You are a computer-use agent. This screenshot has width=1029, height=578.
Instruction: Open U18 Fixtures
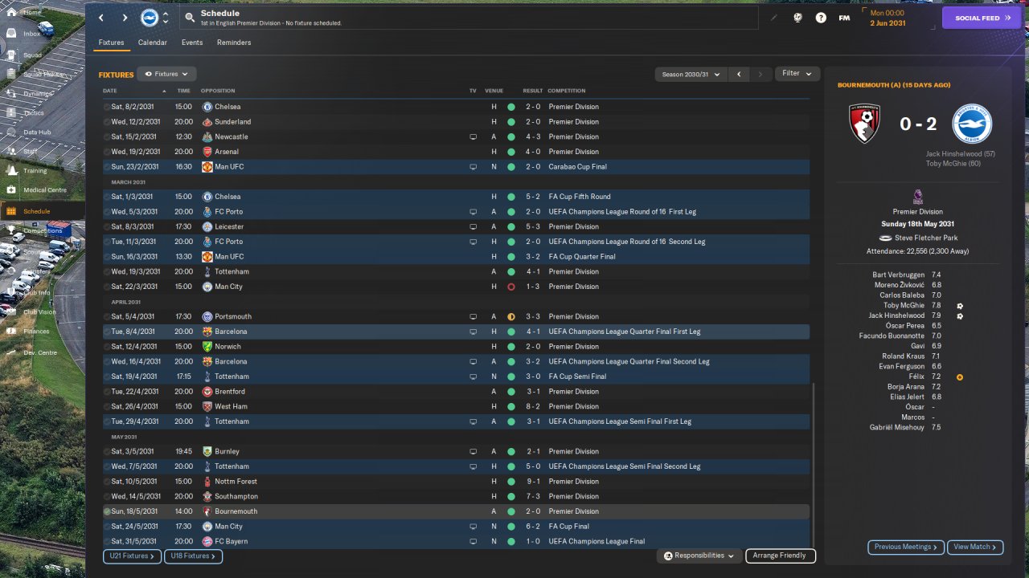pos(193,556)
